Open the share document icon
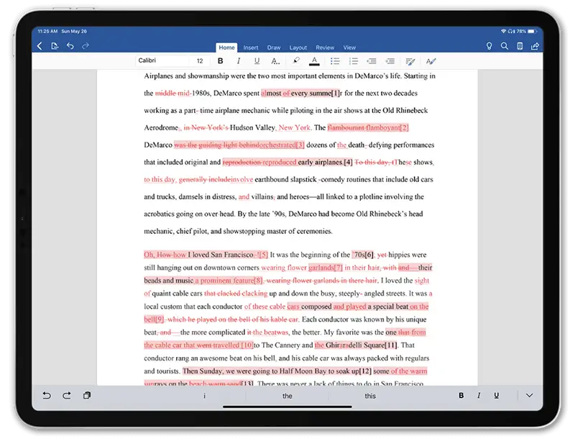575x444 pixels. (x=535, y=47)
